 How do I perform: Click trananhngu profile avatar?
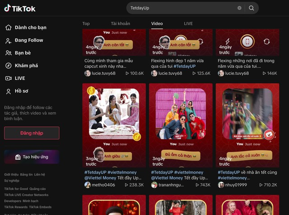154,185
